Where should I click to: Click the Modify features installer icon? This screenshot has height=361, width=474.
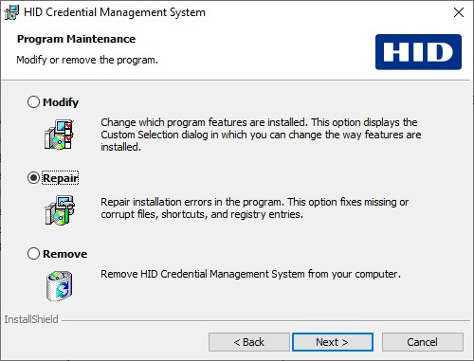(x=60, y=135)
